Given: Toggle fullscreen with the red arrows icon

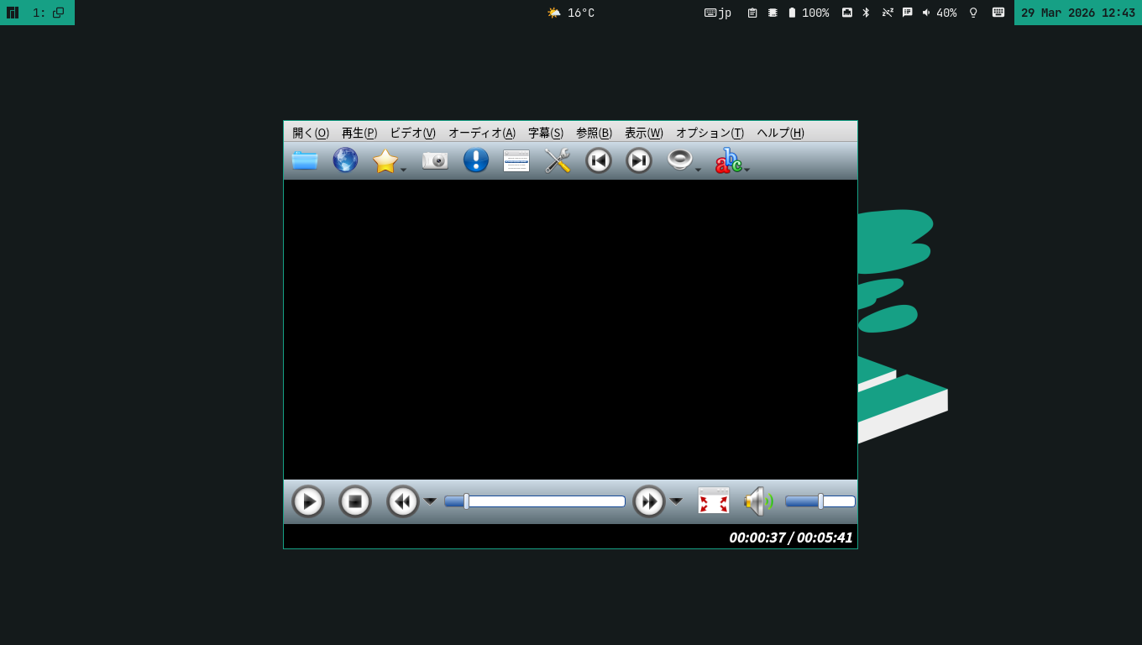Looking at the screenshot, I should point(714,501).
